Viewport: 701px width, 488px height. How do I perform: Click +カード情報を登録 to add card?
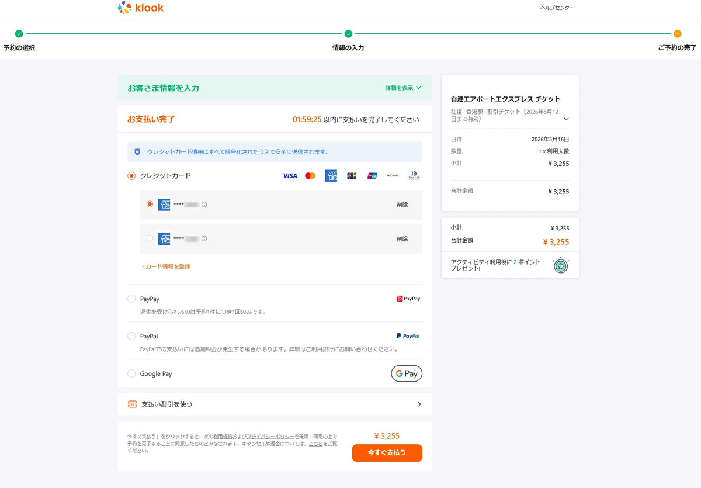tap(165, 267)
